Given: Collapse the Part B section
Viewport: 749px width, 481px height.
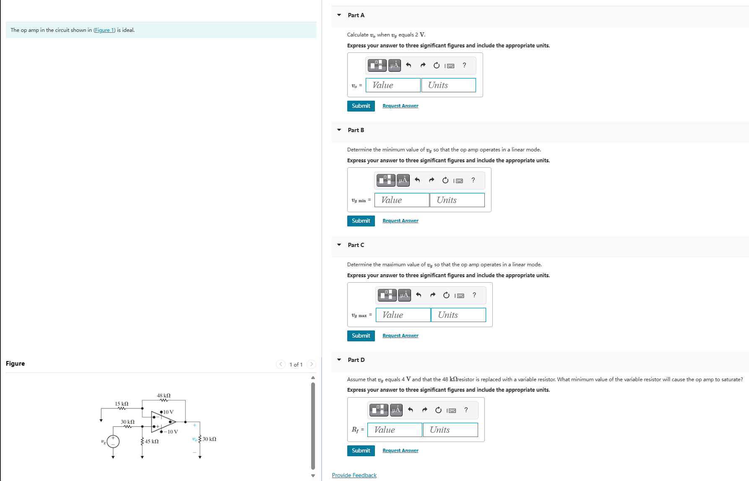Looking at the screenshot, I should pos(339,130).
